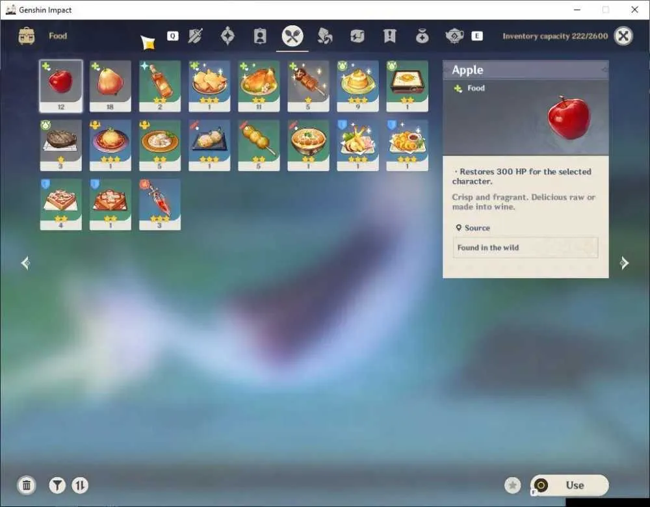This screenshot has height=507, width=650.
Task: Click the backpack icon beside Food
Action: click(x=27, y=36)
